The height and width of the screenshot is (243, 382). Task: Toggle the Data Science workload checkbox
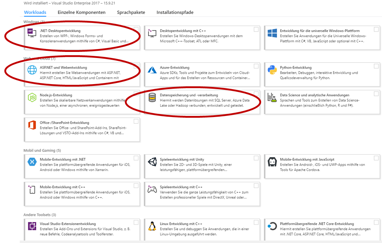click(376, 93)
